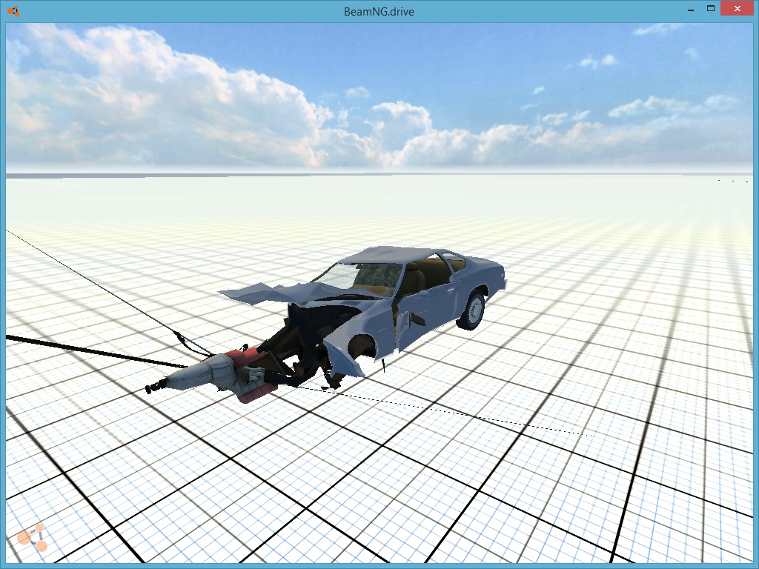Screen dimensions: 759x569
Task: Minimize the BeamNG.drive window
Action: tap(691, 9)
